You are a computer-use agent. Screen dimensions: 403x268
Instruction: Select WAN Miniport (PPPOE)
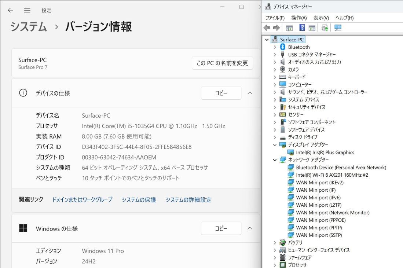321,220
